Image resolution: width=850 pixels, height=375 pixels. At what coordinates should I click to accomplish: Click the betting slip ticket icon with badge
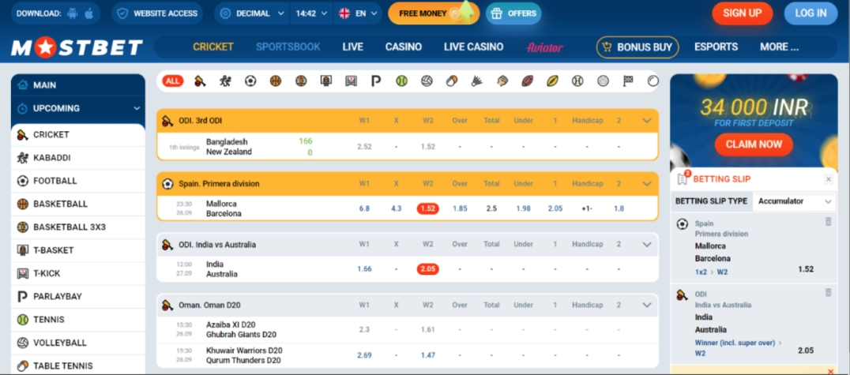683,178
